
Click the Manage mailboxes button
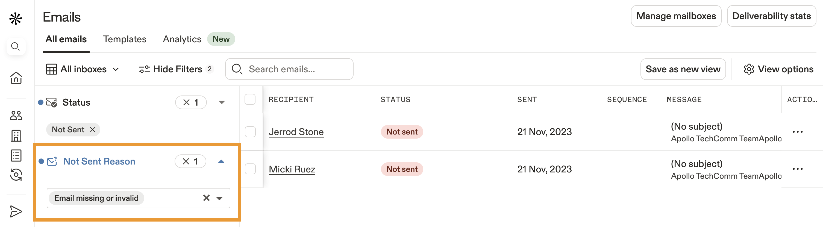(676, 16)
